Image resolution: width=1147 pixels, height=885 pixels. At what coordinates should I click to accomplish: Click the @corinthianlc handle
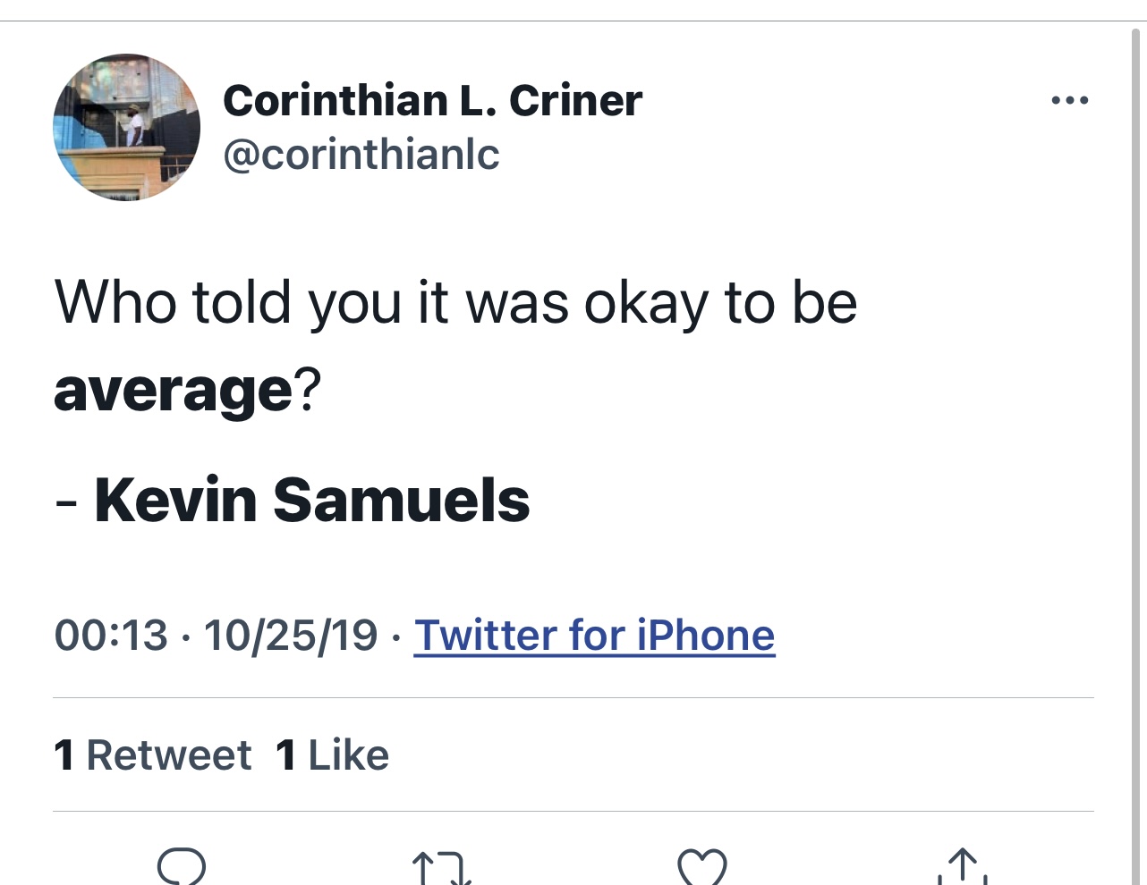tap(361, 155)
